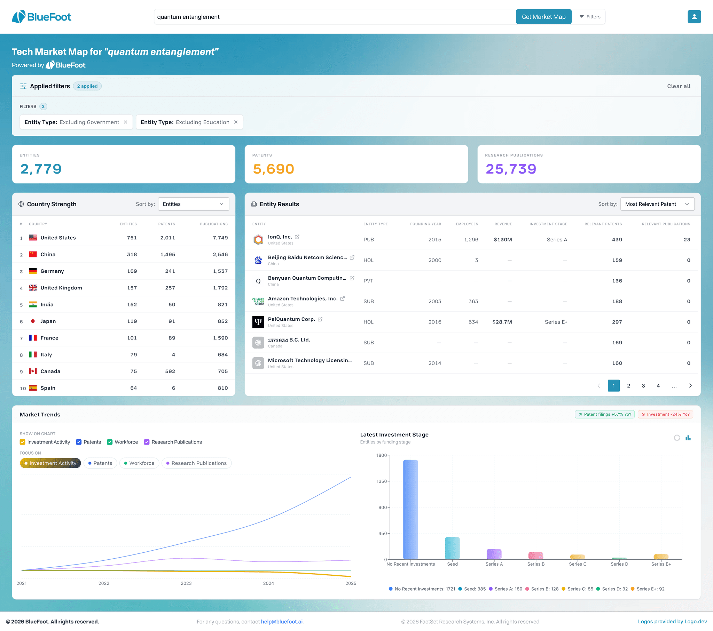Go to page 4 of entity results
The height and width of the screenshot is (631, 713).
pyautogui.click(x=658, y=385)
